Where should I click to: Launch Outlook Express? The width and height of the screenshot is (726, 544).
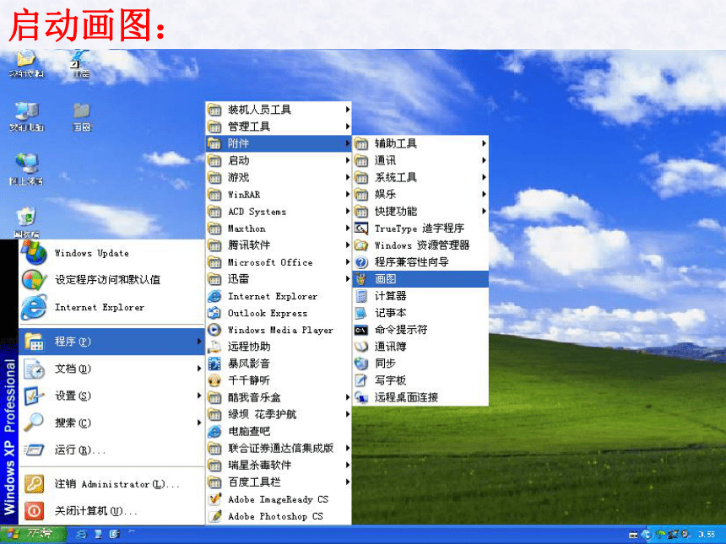279,313
